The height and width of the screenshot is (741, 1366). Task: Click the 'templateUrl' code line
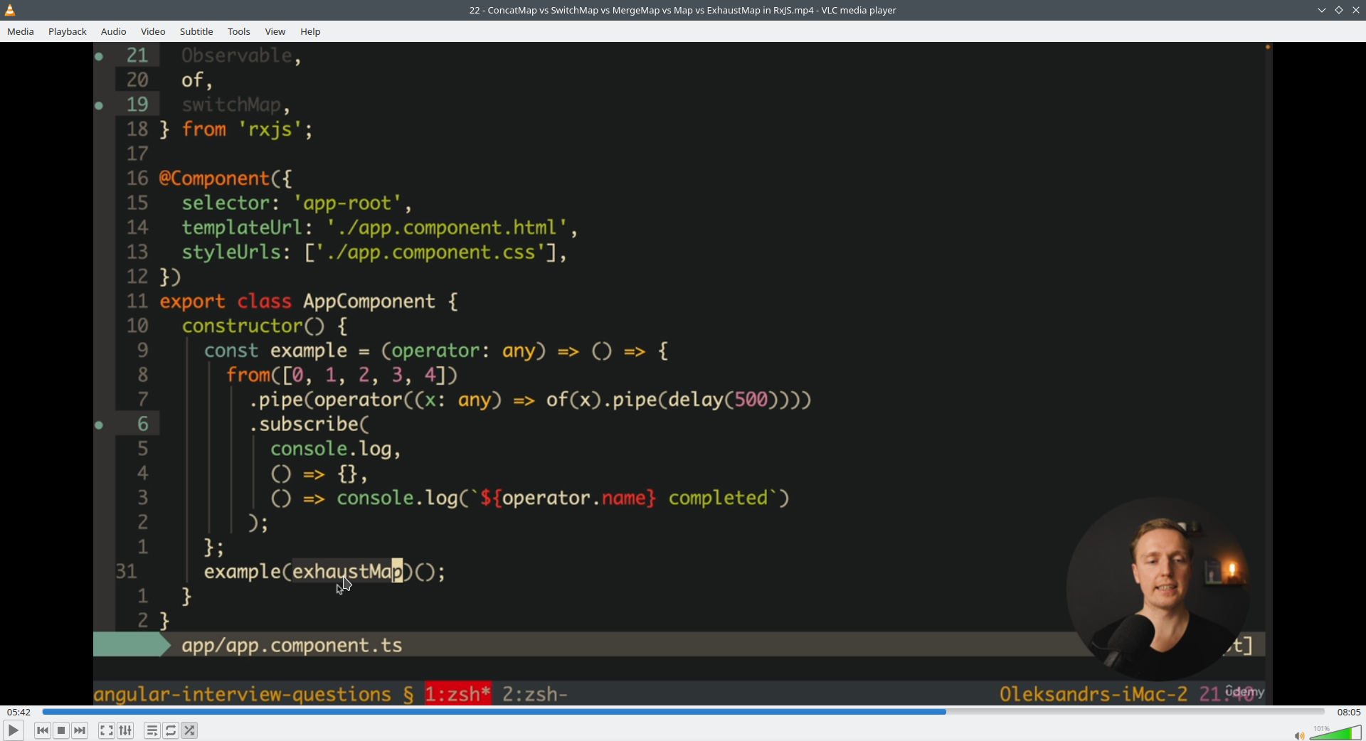coord(380,228)
